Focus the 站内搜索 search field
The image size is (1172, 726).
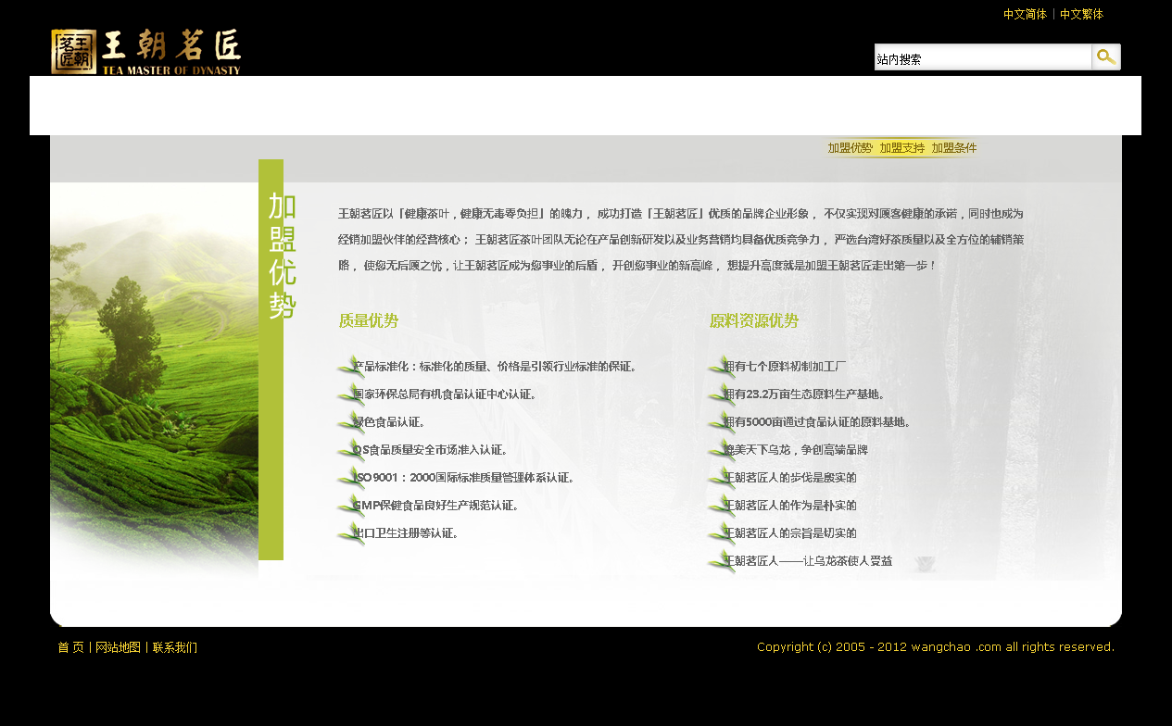982,58
